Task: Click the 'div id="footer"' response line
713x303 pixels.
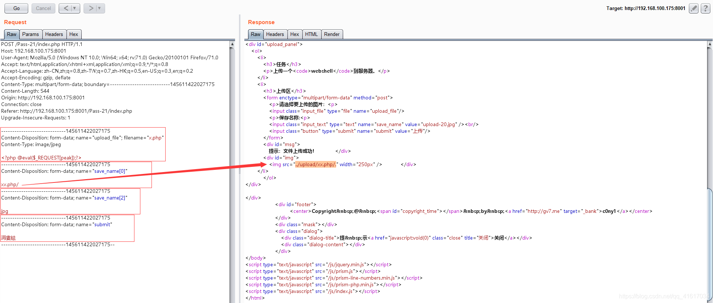Action: pyautogui.click(x=296, y=204)
